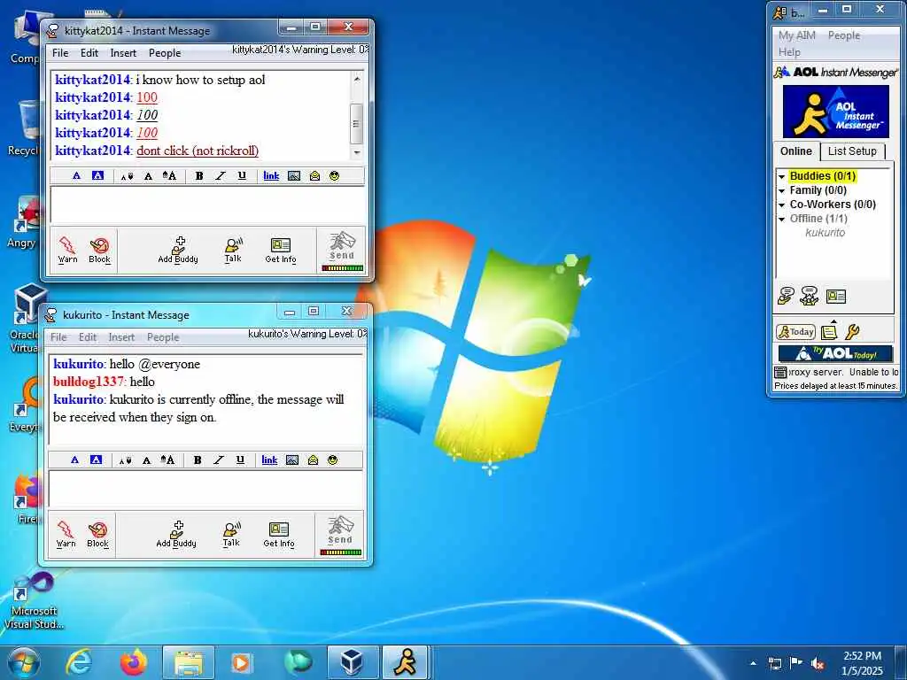Screen dimensions: 907x680
Task: Click "dont click (not rickroll)" link
Action: [198, 151]
